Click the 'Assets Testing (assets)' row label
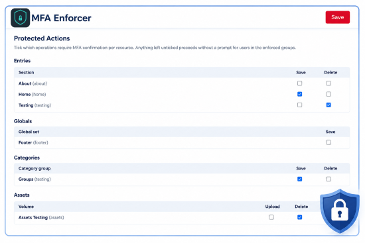Viewport: 365px width, 243px height. tap(41, 218)
